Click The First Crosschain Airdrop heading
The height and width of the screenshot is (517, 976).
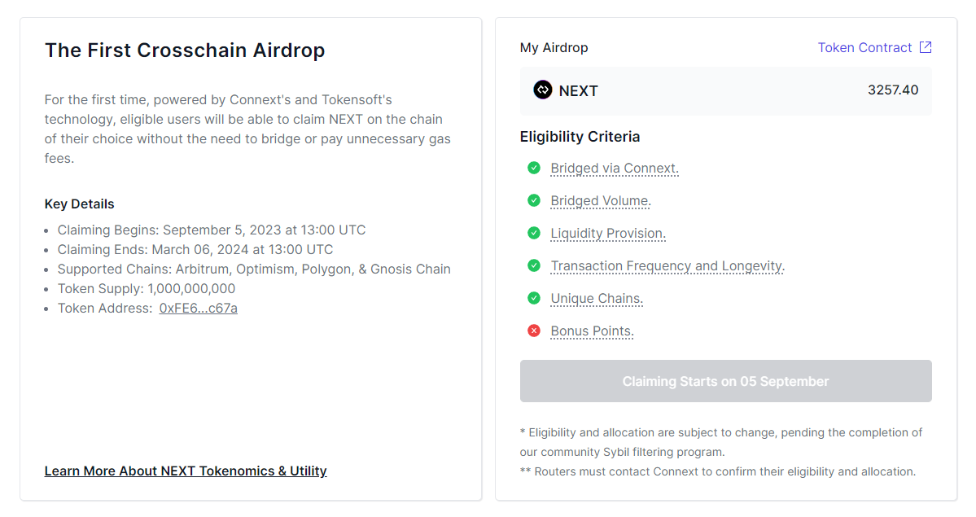tap(185, 50)
